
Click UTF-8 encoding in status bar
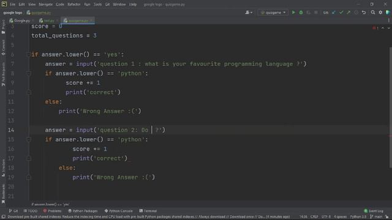326,217
